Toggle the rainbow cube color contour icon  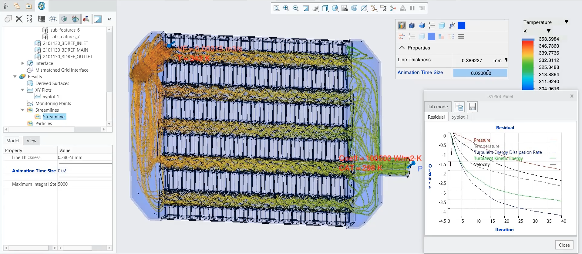402,25
